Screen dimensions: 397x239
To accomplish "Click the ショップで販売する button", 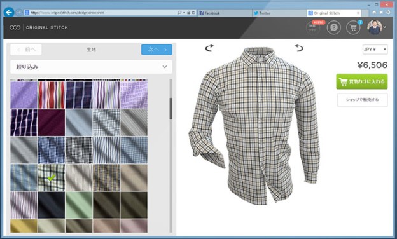I will (362, 100).
